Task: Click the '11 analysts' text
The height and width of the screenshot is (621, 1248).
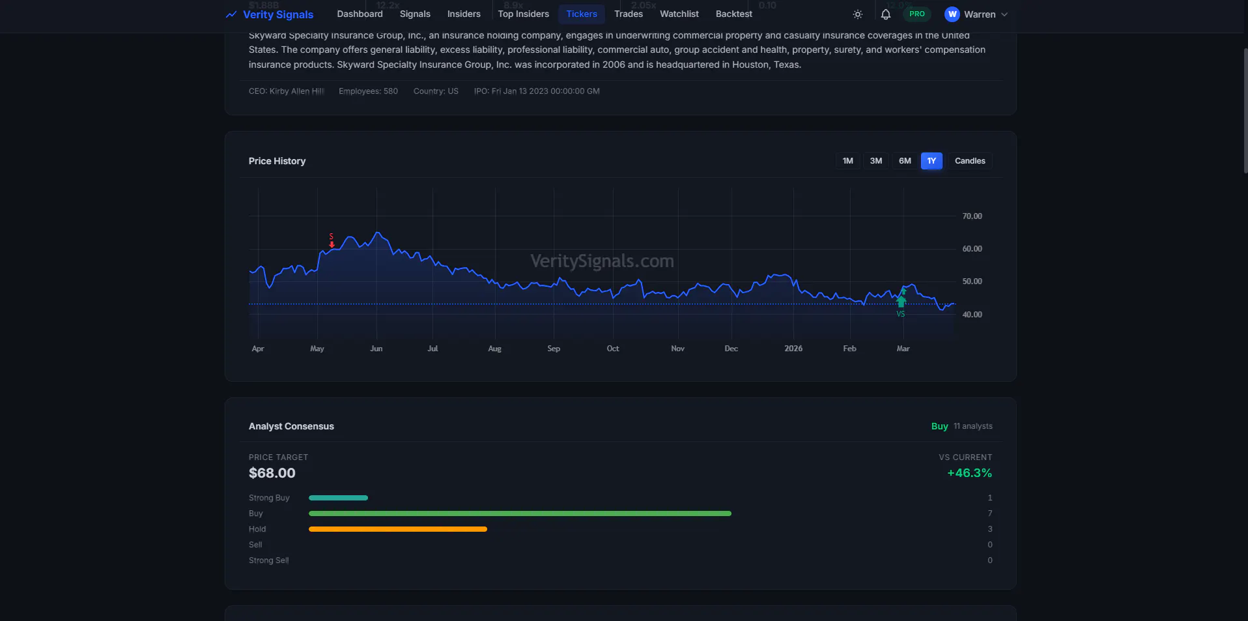Action: tap(973, 426)
